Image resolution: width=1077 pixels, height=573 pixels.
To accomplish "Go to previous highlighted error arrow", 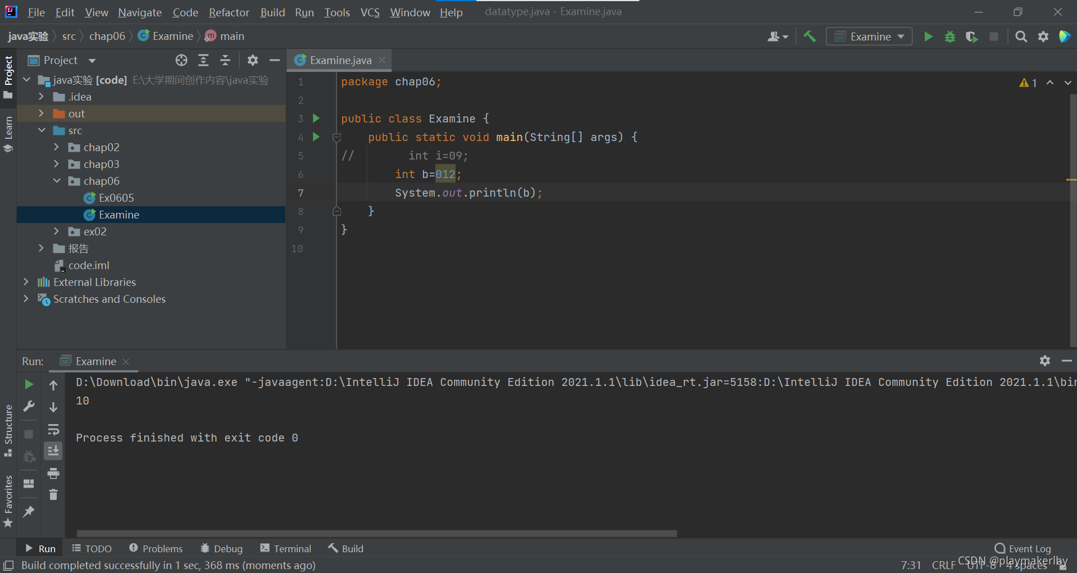I will (x=1050, y=83).
